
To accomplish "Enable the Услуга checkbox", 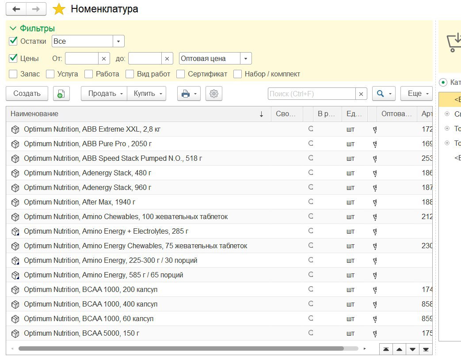I will pos(50,74).
